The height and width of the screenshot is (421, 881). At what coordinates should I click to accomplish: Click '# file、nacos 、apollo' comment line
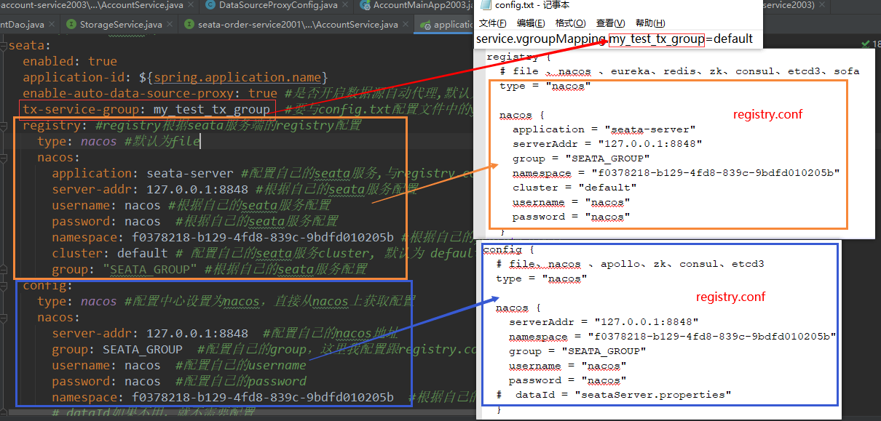[630, 263]
